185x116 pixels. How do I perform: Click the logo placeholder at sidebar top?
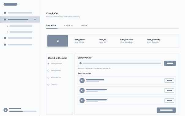pos(10,4)
